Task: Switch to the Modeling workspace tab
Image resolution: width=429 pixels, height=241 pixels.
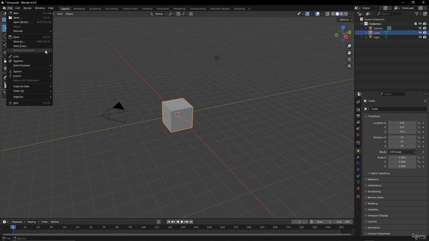Action: (79, 9)
